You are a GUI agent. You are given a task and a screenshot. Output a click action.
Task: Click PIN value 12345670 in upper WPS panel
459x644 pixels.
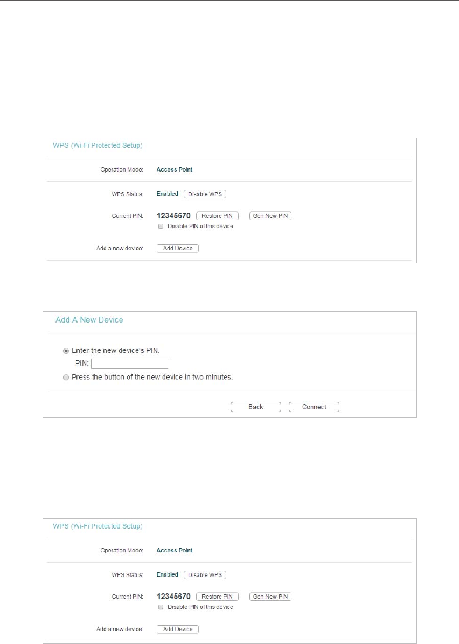tap(173, 216)
